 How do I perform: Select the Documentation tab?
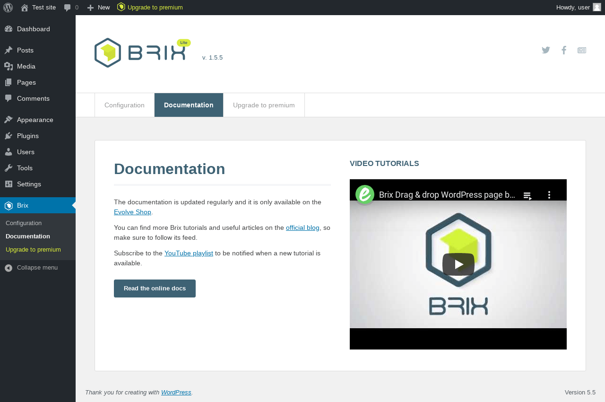click(x=189, y=105)
